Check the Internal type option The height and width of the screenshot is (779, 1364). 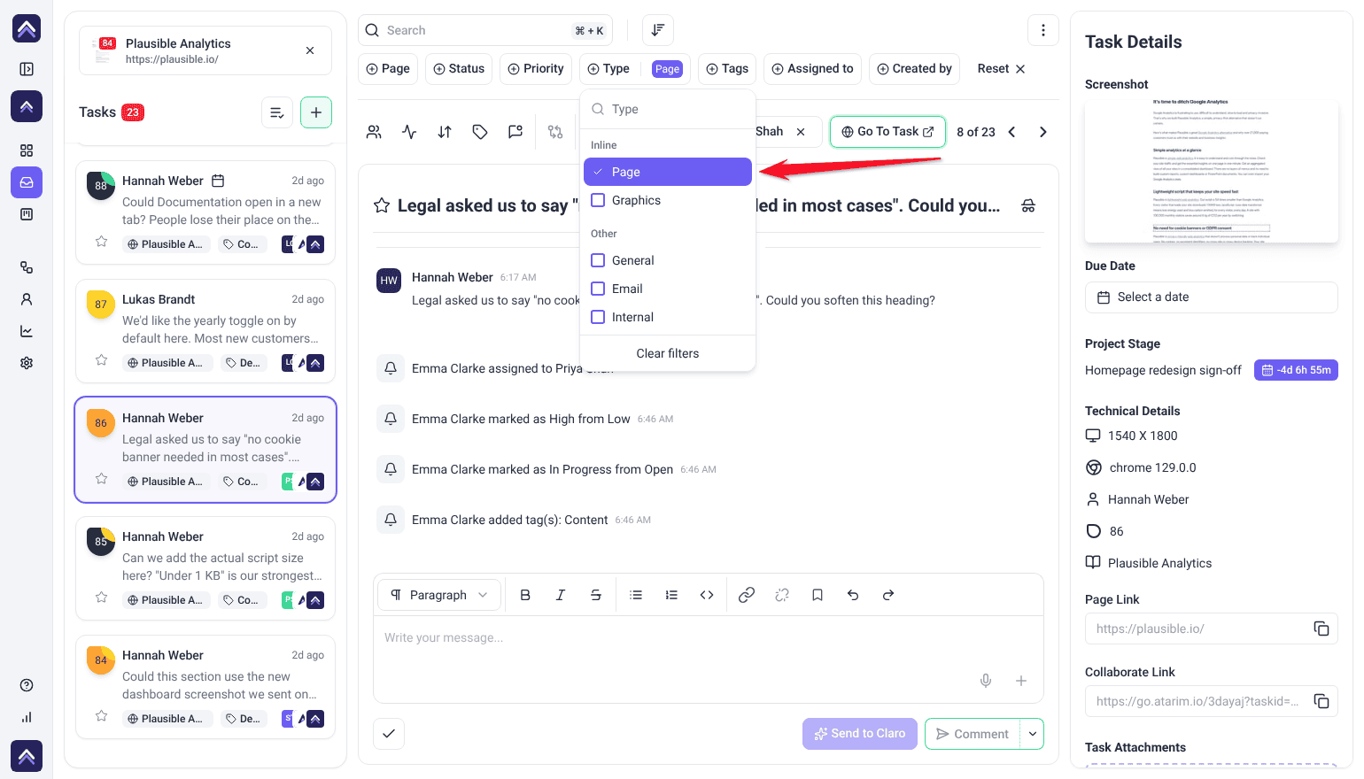[598, 317]
